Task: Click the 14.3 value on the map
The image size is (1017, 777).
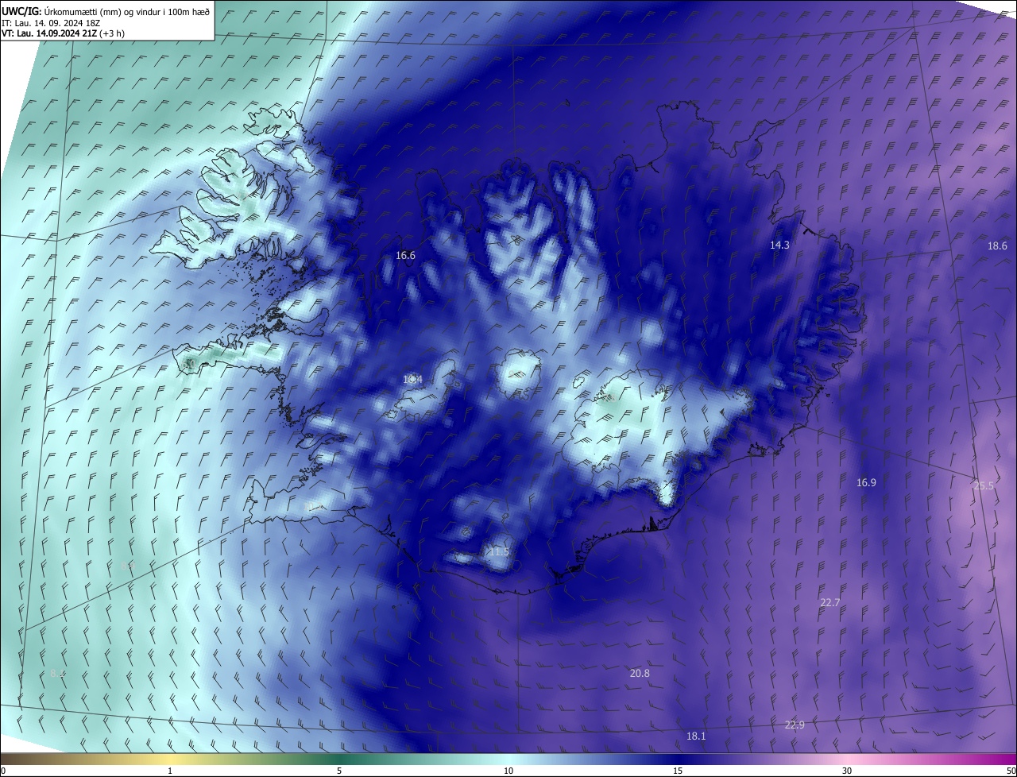Action: click(779, 245)
